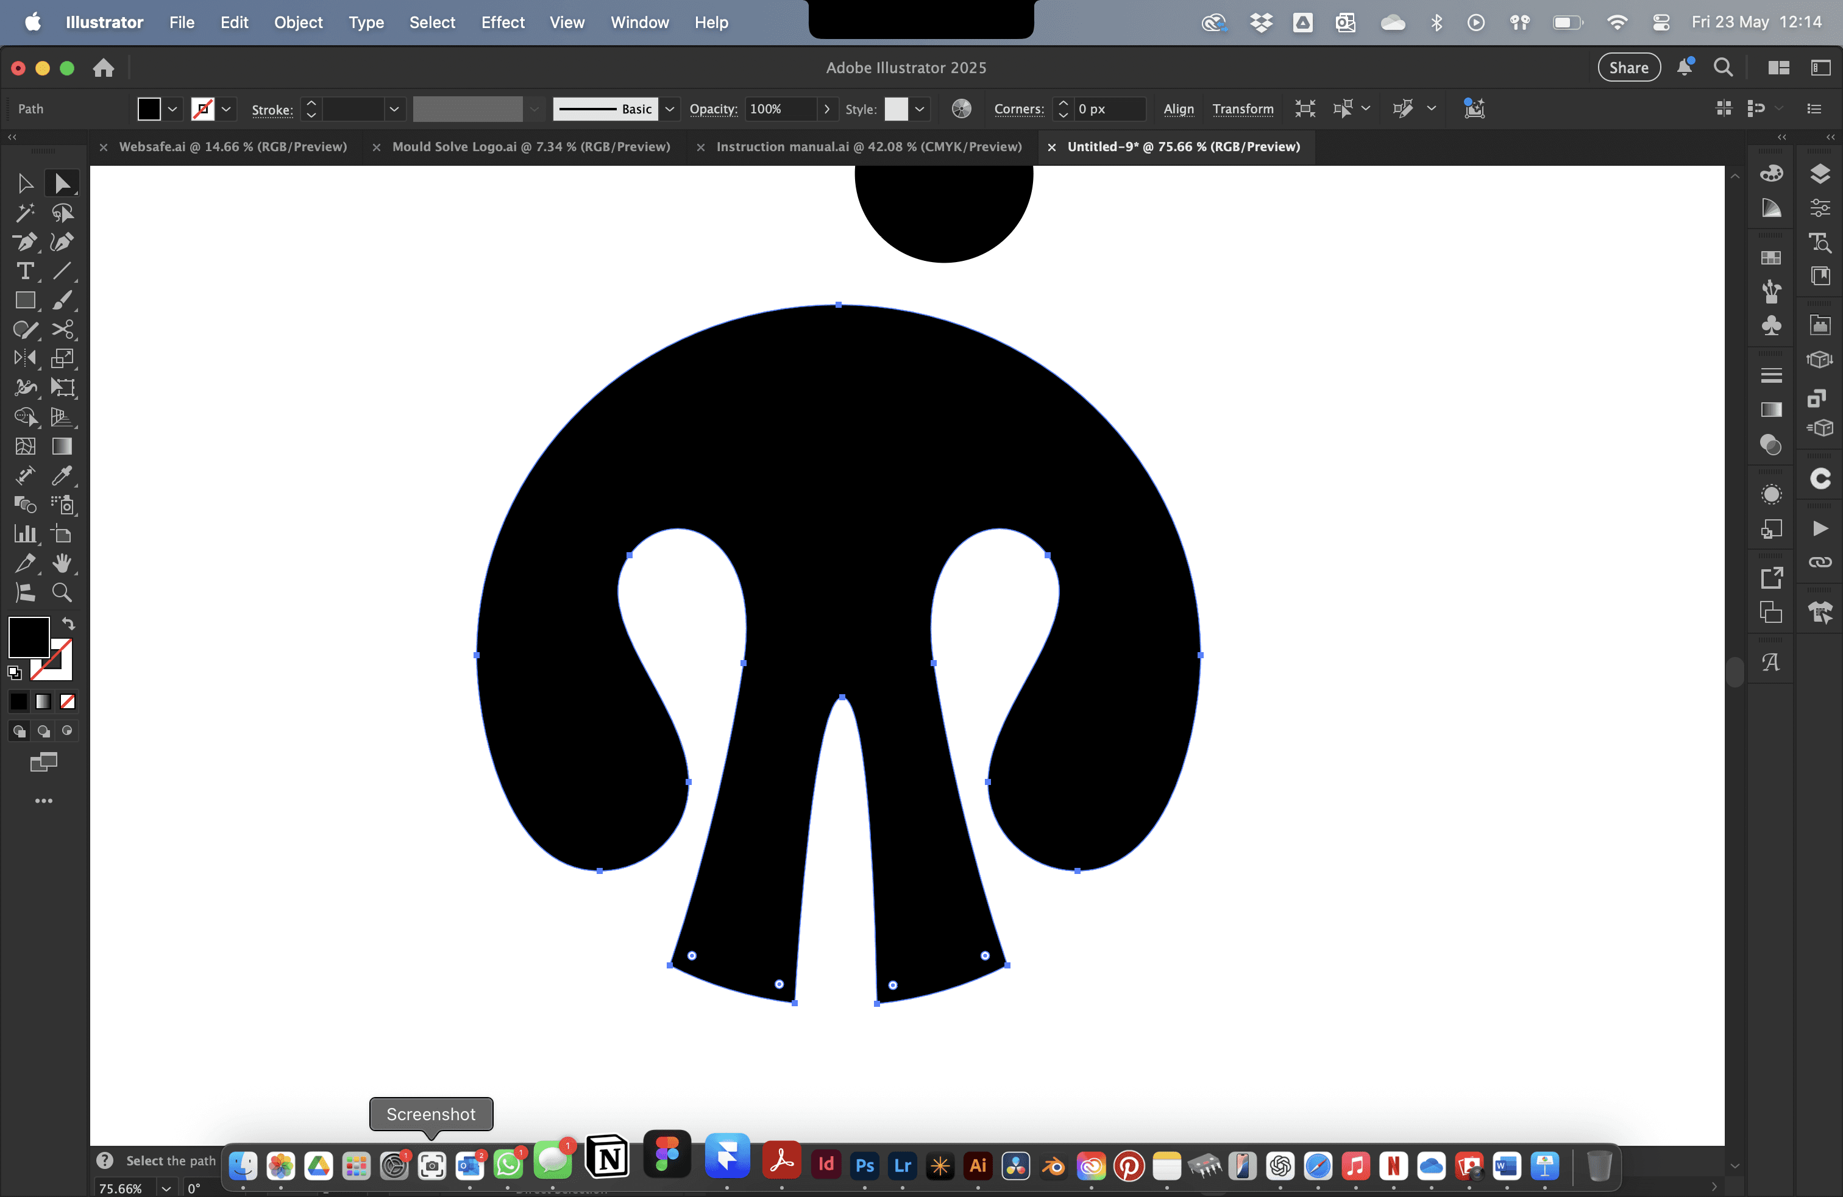Open the Transform panel link
The height and width of the screenshot is (1197, 1843).
point(1242,109)
